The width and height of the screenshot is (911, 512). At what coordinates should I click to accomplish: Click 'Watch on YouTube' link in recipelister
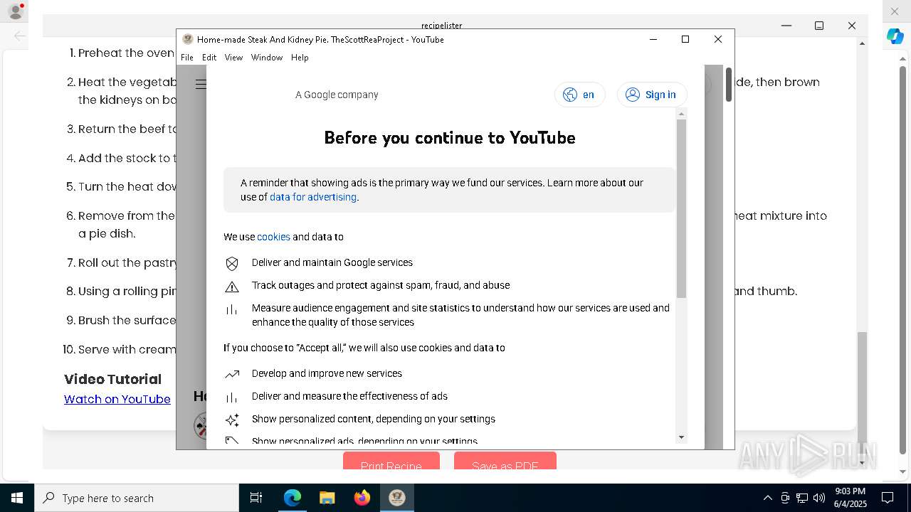(117, 399)
